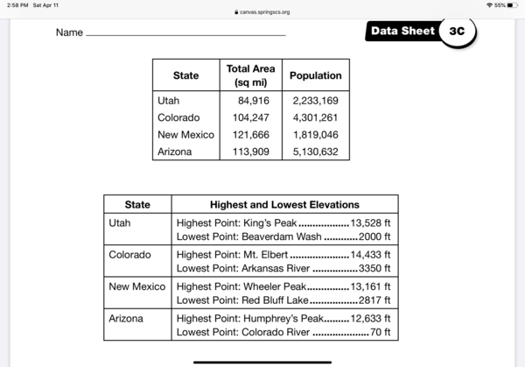Click the black Data Sheet label
This screenshot has height=367, width=525.
point(402,32)
